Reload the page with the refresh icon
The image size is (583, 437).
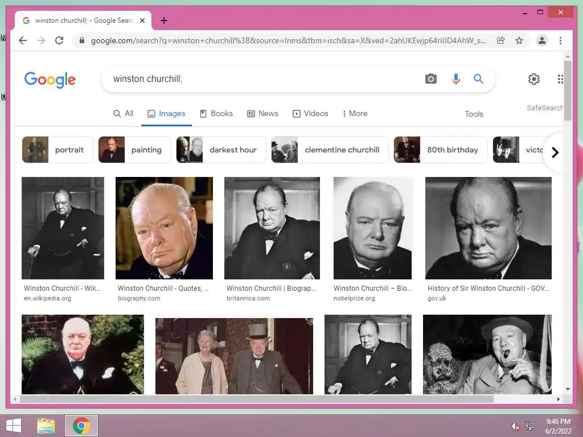59,40
